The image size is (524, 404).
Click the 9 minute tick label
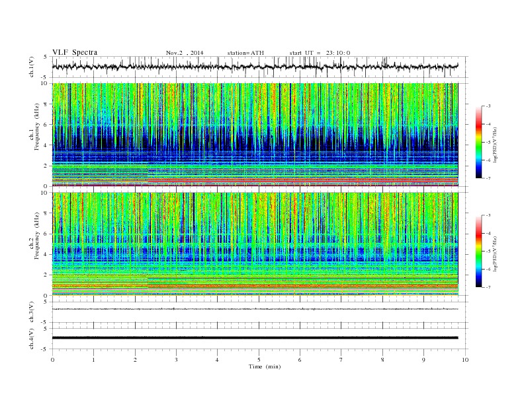coord(423,360)
